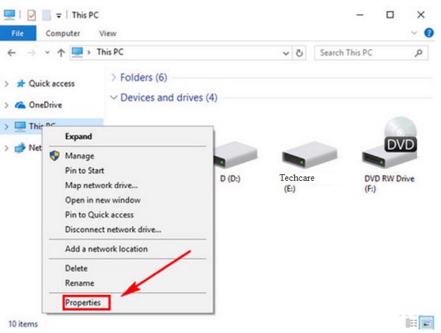441x333 pixels.
Task: Open the address bar history dropdown
Action: (285, 53)
